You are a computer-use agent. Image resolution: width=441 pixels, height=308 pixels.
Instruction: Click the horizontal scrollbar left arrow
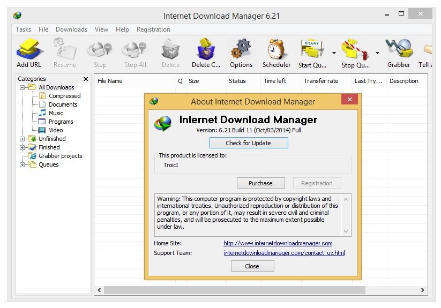point(99,290)
